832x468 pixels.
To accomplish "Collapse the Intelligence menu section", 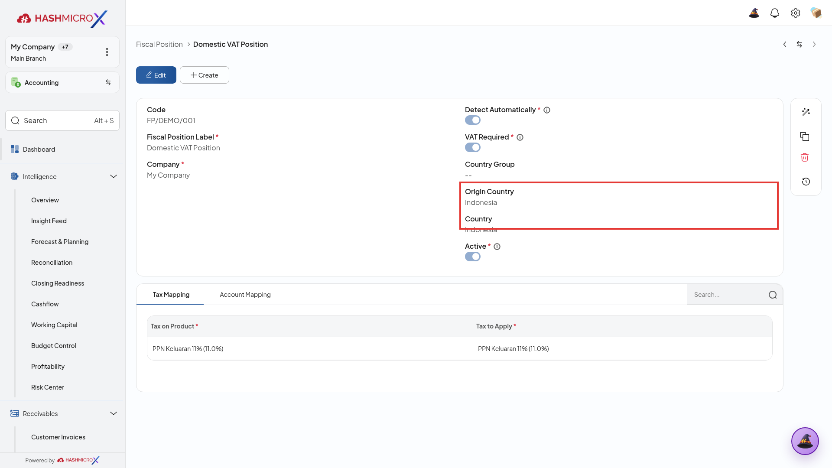I will pyautogui.click(x=114, y=176).
